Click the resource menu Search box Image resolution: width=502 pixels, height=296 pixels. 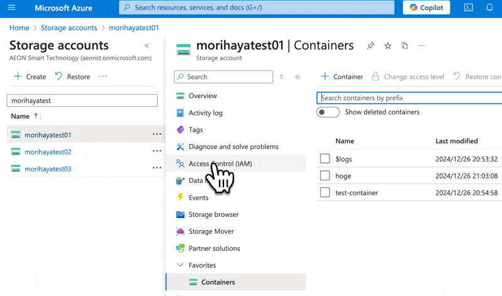pos(223,77)
